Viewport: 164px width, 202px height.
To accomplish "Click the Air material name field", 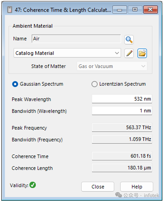I will point(76,39).
